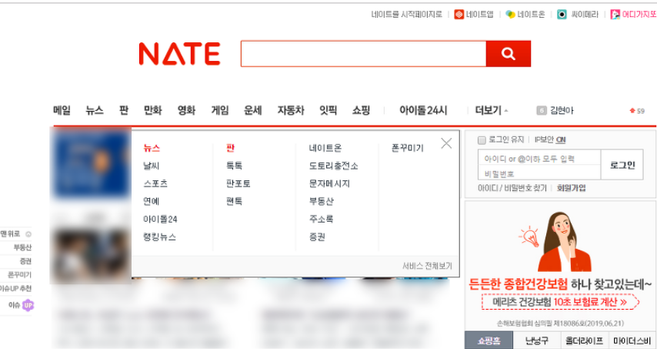Screen dimensions: 657x349
Task: Open the 자동차 section
Action: pyautogui.click(x=291, y=110)
